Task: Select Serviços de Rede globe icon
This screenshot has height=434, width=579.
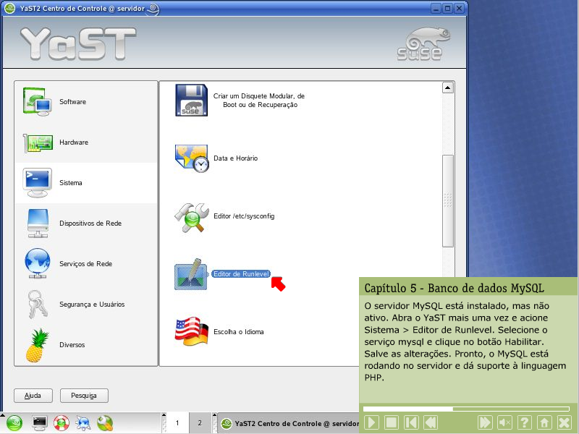Action: [x=37, y=264]
